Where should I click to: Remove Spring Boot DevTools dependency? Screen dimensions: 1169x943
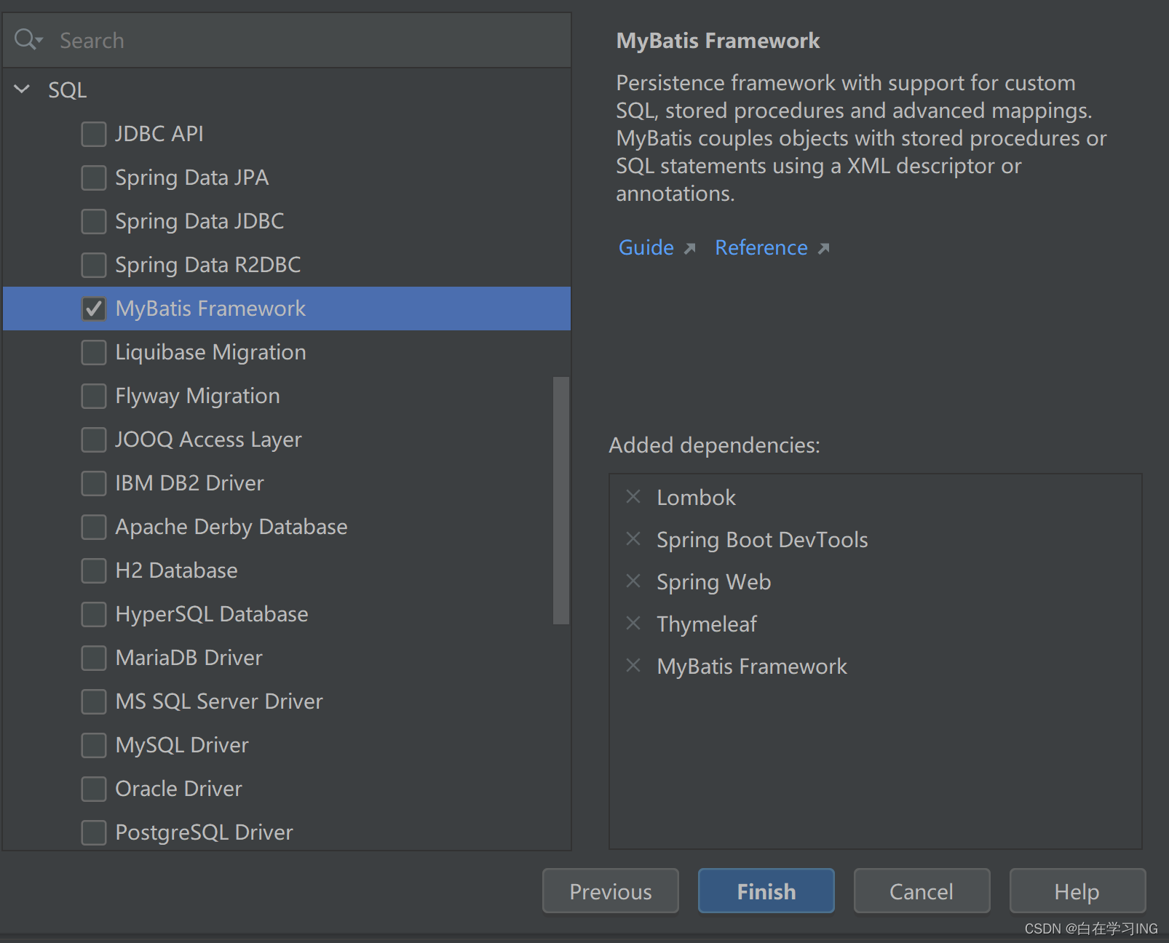633,539
